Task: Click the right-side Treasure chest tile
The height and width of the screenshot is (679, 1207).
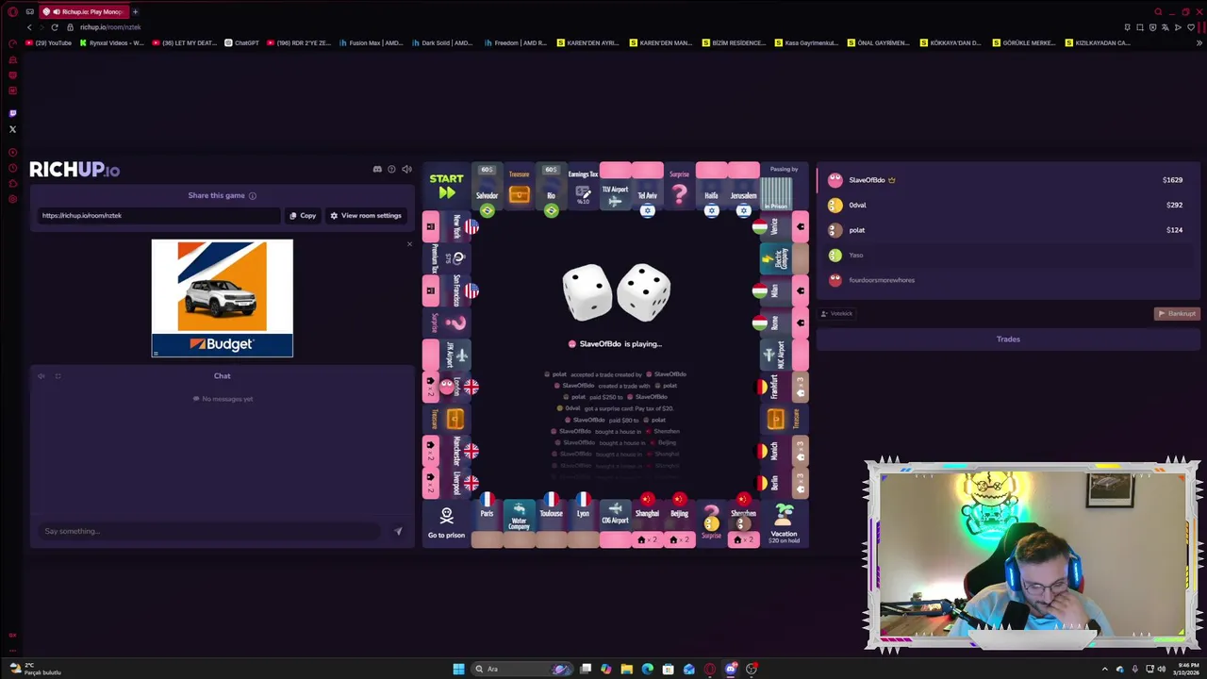Action: point(784,419)
